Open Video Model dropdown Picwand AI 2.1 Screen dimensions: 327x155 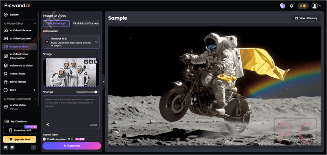(x=71, y=42)
